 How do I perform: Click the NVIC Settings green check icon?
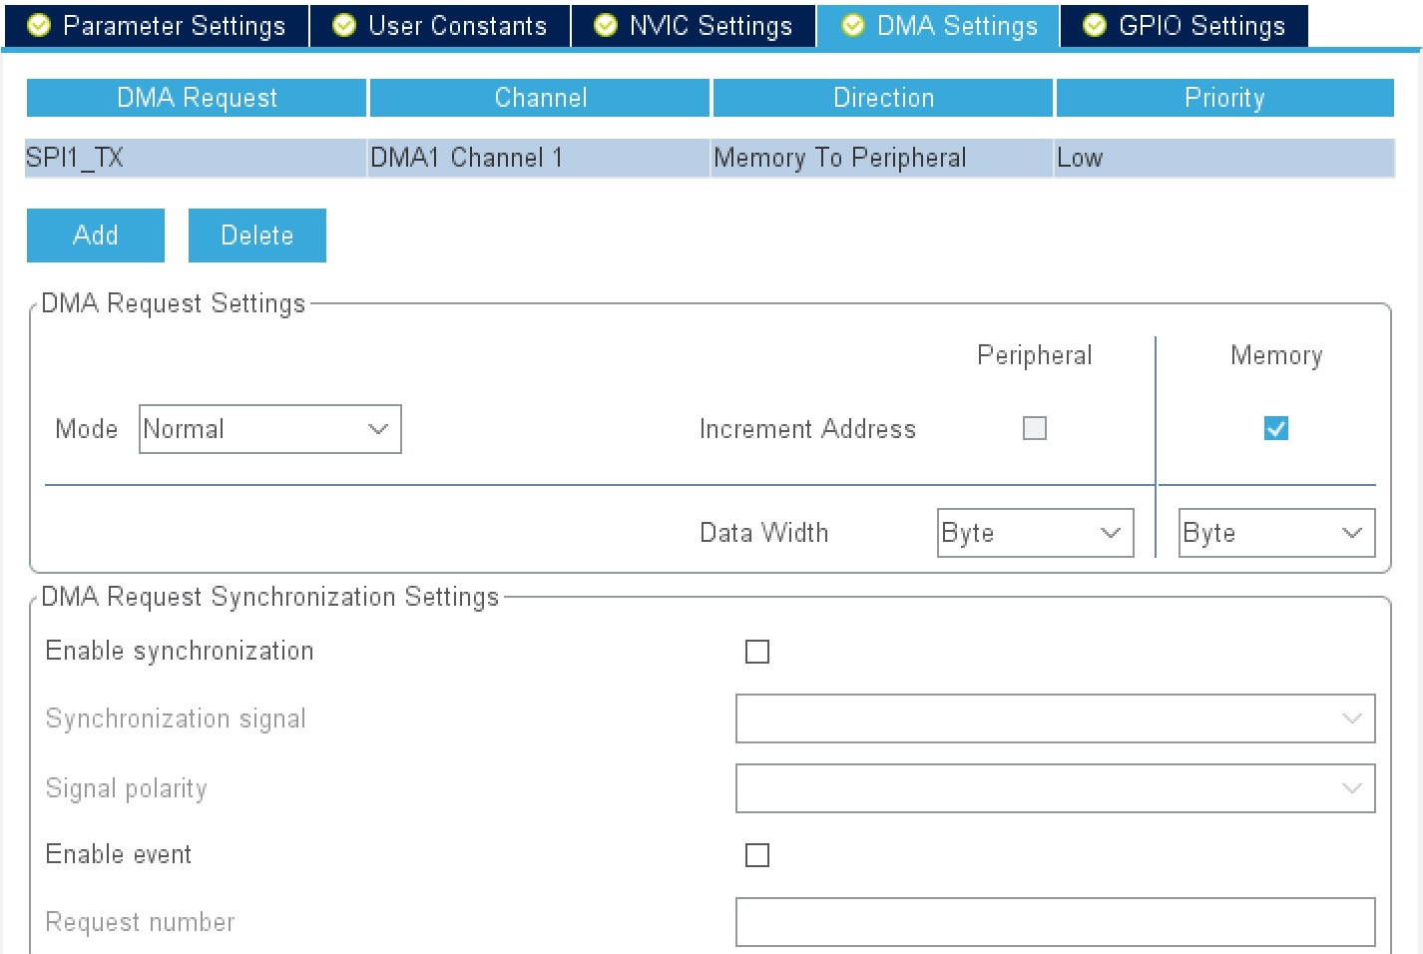[606, 26]
